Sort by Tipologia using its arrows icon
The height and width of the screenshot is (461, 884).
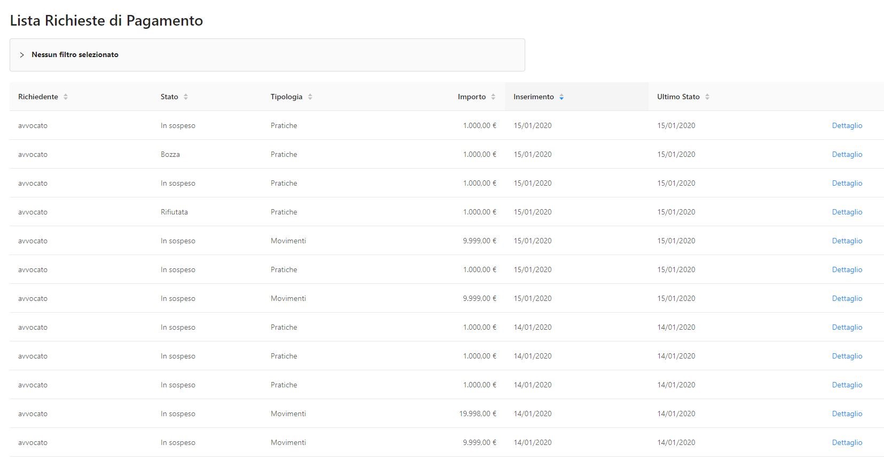point(310,97)
